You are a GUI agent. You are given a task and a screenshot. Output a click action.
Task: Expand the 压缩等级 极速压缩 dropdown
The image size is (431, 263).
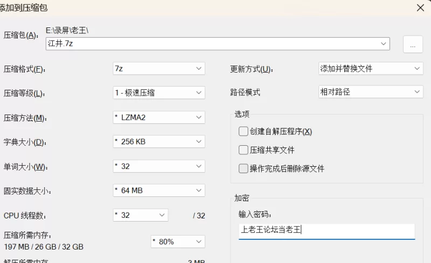(x=159, y=93)
